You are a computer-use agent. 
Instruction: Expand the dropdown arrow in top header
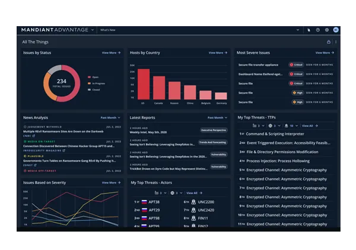(x=298, y=30)
